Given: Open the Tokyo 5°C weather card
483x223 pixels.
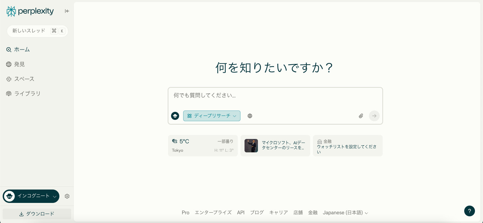Looking at the screenshot, I should click(x=203, y=146).
